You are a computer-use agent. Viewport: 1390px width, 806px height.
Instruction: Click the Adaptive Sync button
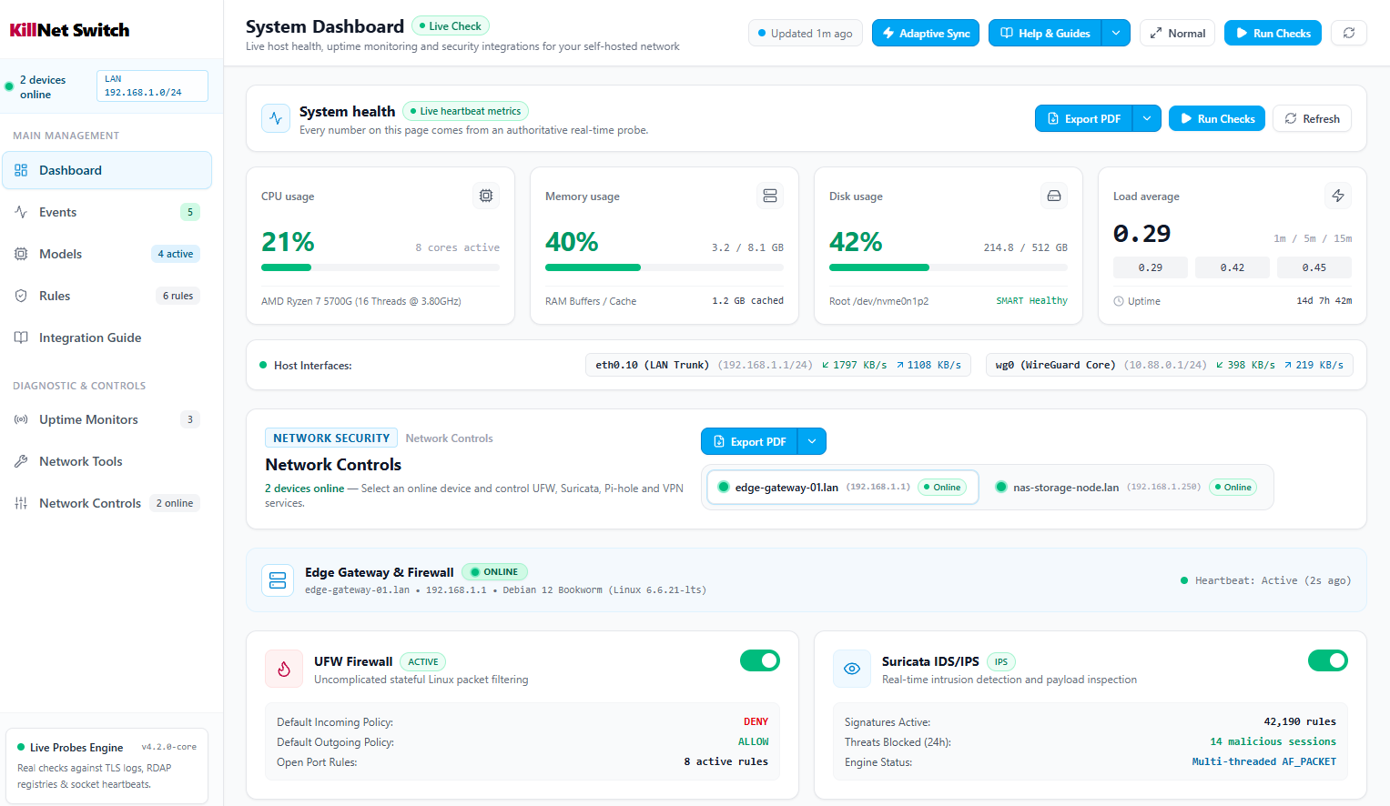click(926, 33)
